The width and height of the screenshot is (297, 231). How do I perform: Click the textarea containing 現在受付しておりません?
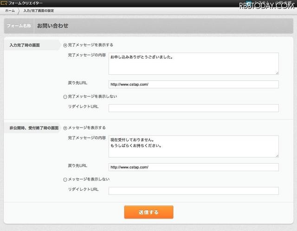click(x=193, y=146)
